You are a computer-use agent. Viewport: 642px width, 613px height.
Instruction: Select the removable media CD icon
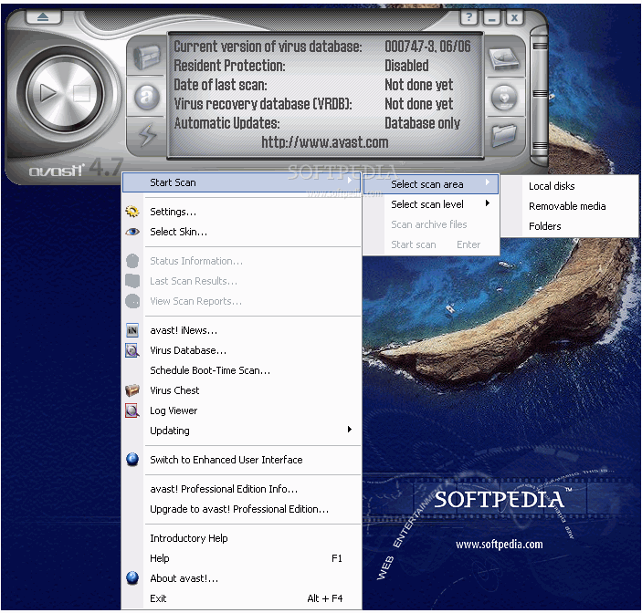pyautogui.click(x=504, y=98)
